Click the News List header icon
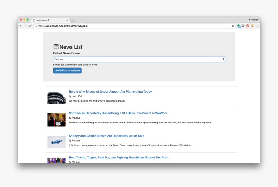The height and width of the screenshot is (187, 278). 56,47
